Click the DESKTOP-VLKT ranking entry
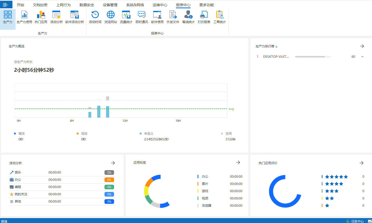This screenshot has width=372, height=223. (x=276, y=57)
